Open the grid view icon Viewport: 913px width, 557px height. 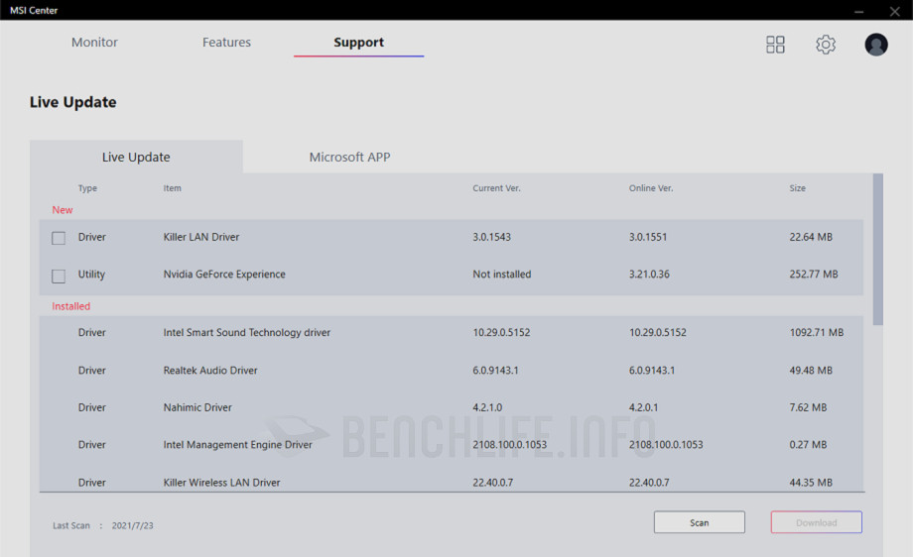[x=775, y=45]
